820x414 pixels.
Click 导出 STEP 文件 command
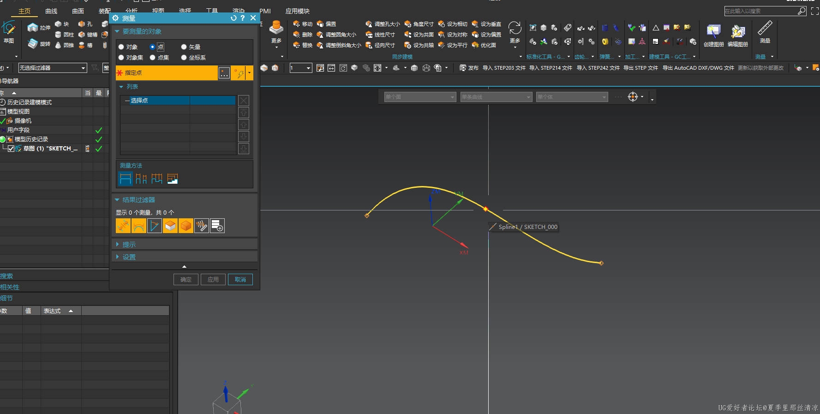tap(640, 68)
